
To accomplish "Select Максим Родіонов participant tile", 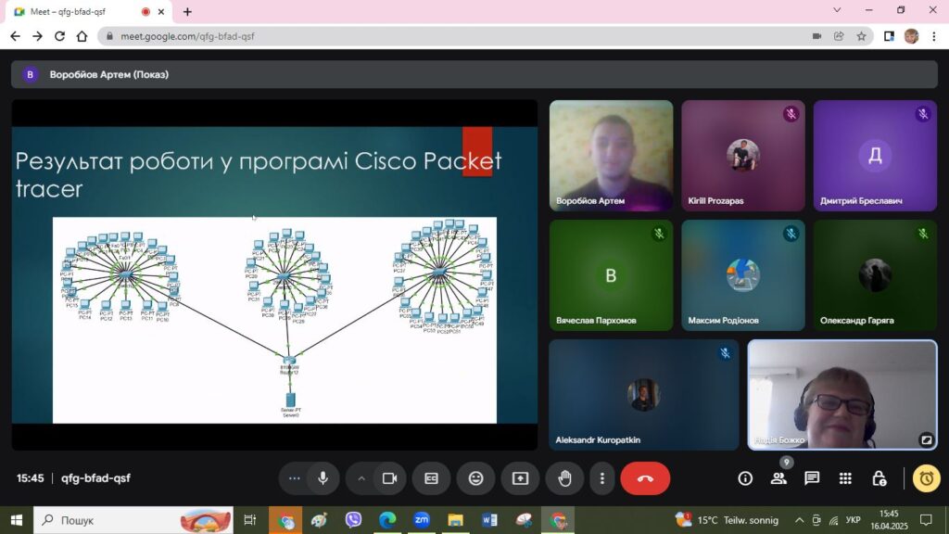I will click(x=743, y=274).
